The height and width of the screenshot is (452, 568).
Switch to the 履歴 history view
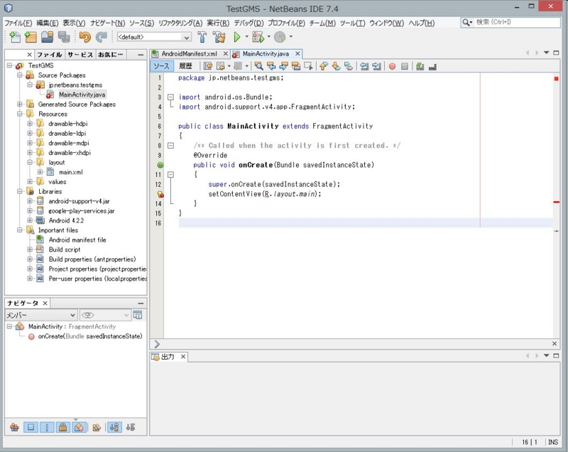185,66
